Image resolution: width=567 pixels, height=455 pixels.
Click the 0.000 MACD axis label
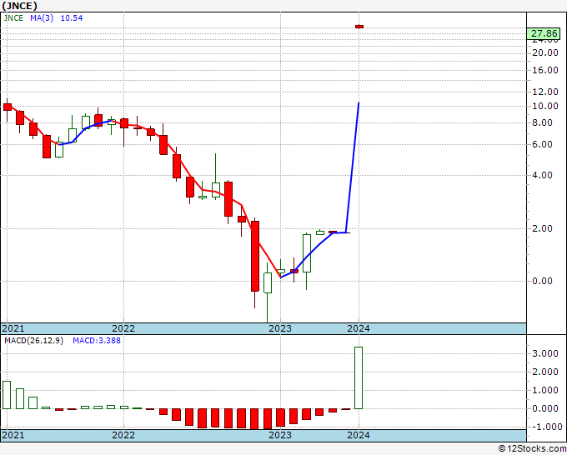click(545, 408)
